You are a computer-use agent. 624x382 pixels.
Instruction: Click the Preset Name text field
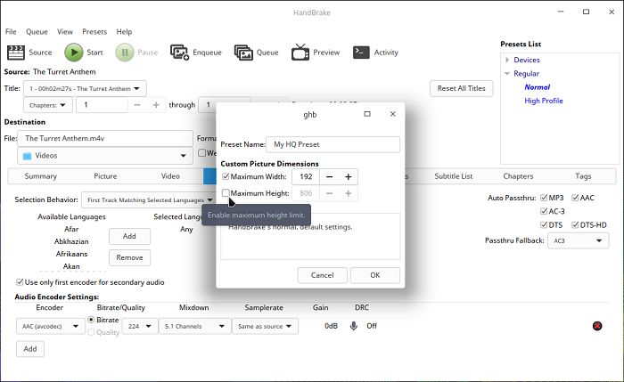335,144
